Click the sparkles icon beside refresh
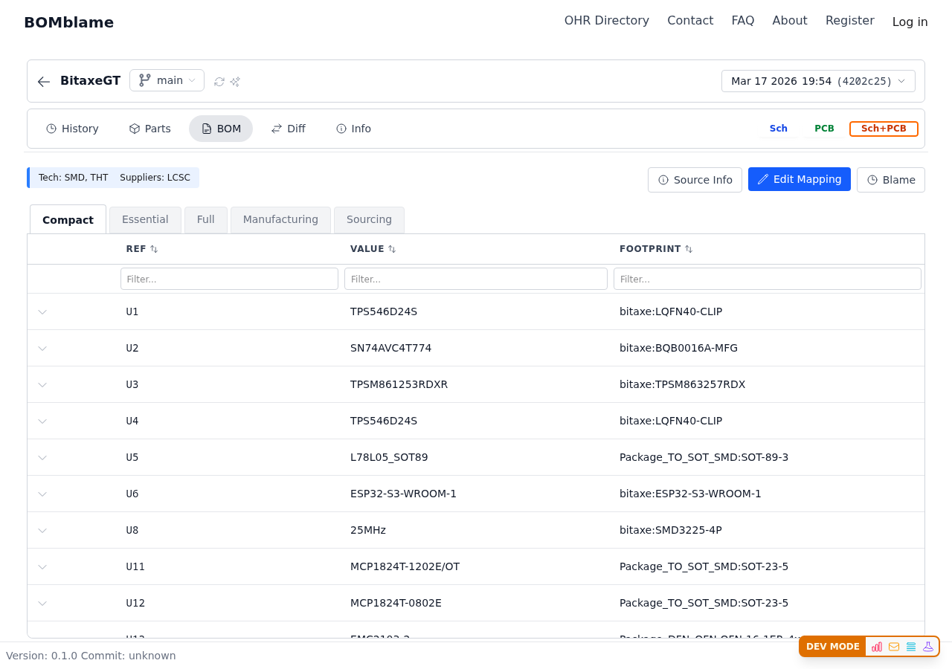Viewport: 952px width, 669px height. (x=235, y=82)
